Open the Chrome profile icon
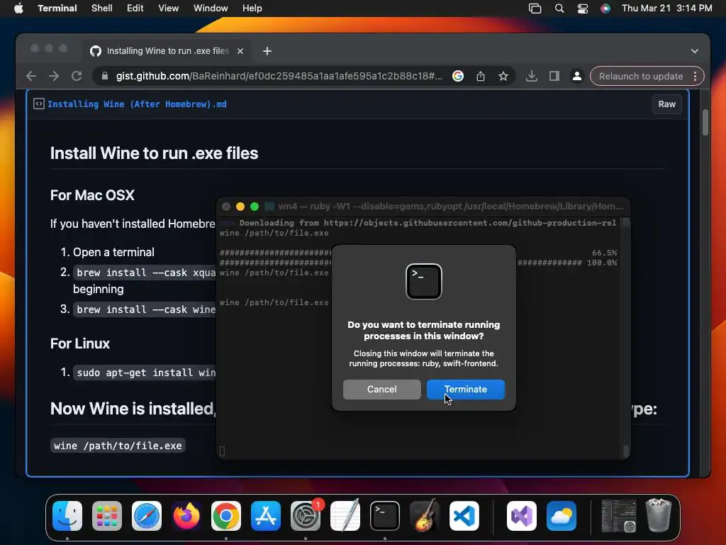The height and width of the screenshot is (545, 726). tap(577, 77)
